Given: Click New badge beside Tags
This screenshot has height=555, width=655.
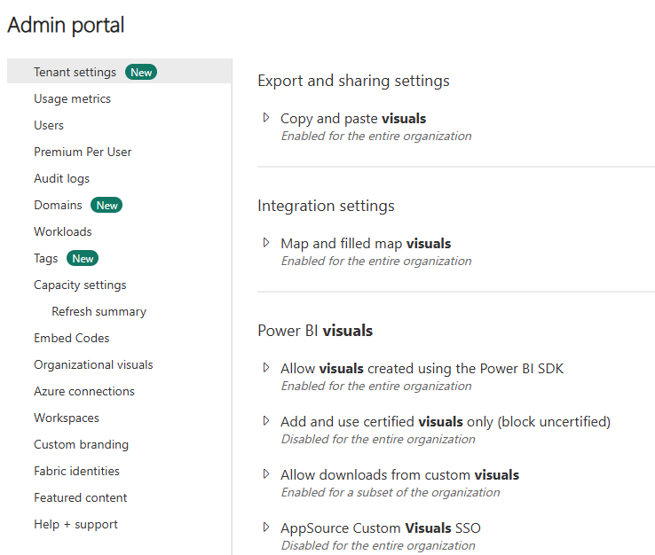Looking at the screenshot, I should [83, 258].
